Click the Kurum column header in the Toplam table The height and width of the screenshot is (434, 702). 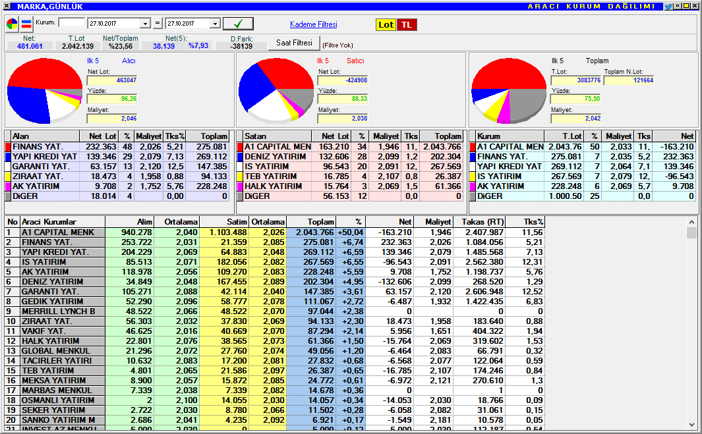point(510,136)
